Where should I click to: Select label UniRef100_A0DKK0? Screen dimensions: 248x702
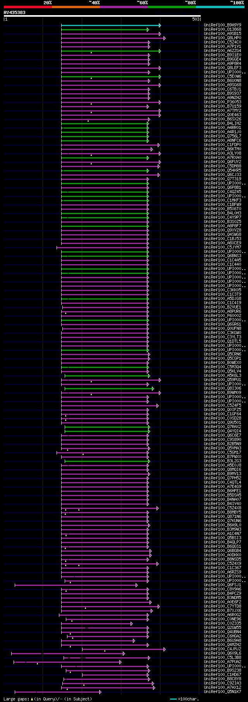[222, 555]
